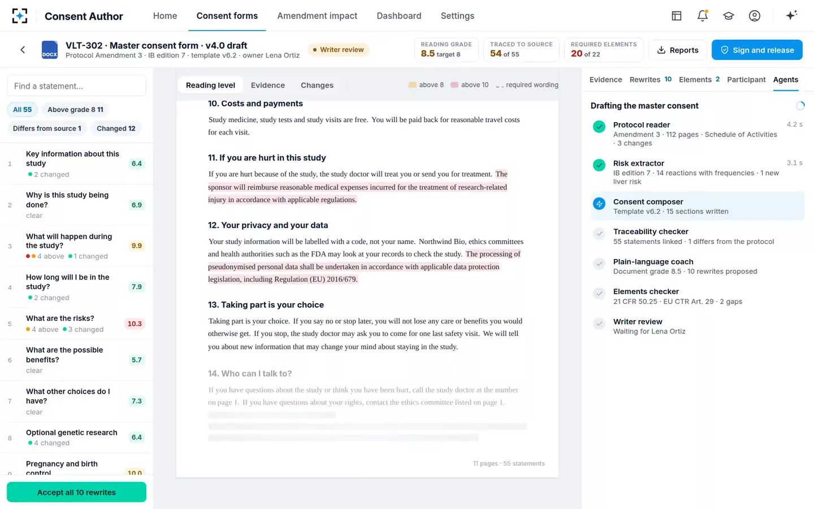This screenshot has height=509, width=814.
Task: Open the Rewrites side panel tab
Action: 651,80
